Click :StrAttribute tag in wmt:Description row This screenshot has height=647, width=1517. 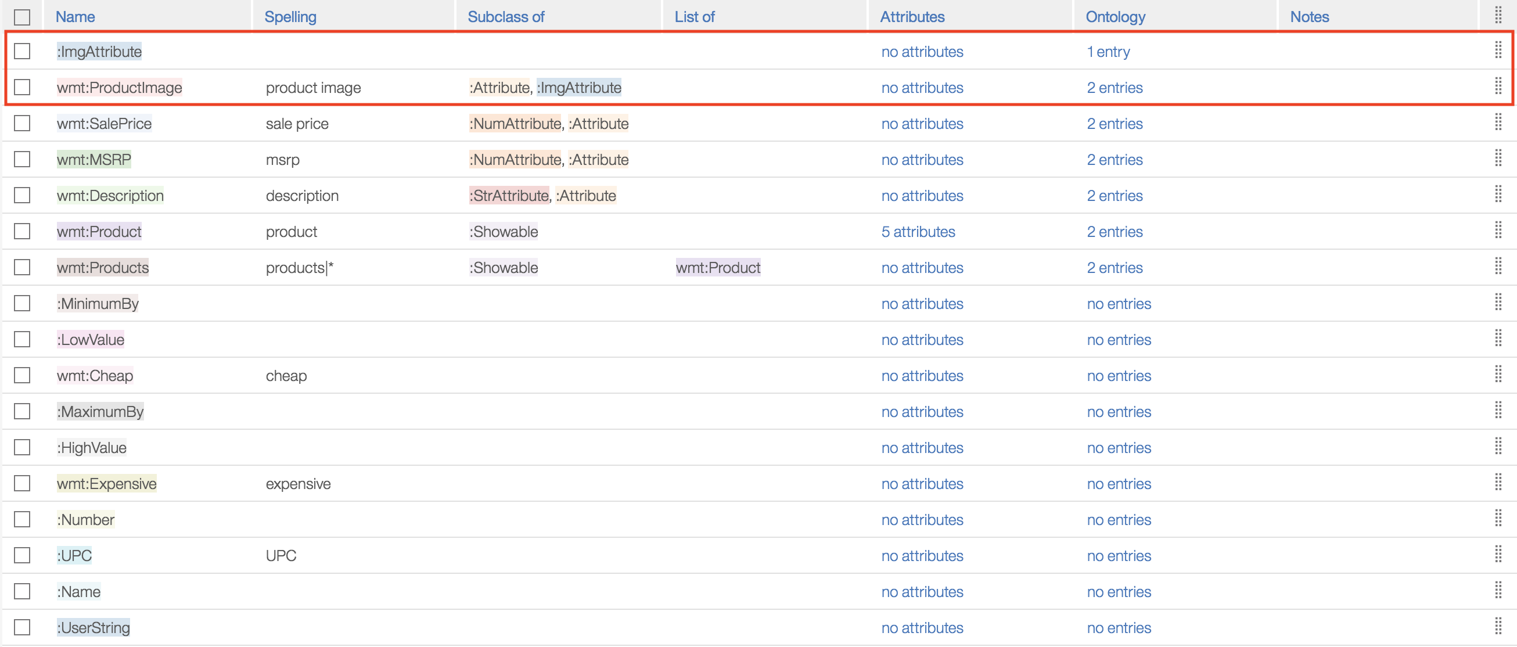point(509,196)
